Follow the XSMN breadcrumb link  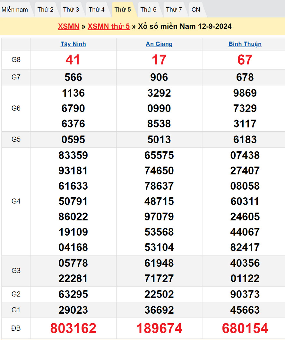(x=68, y=26)
